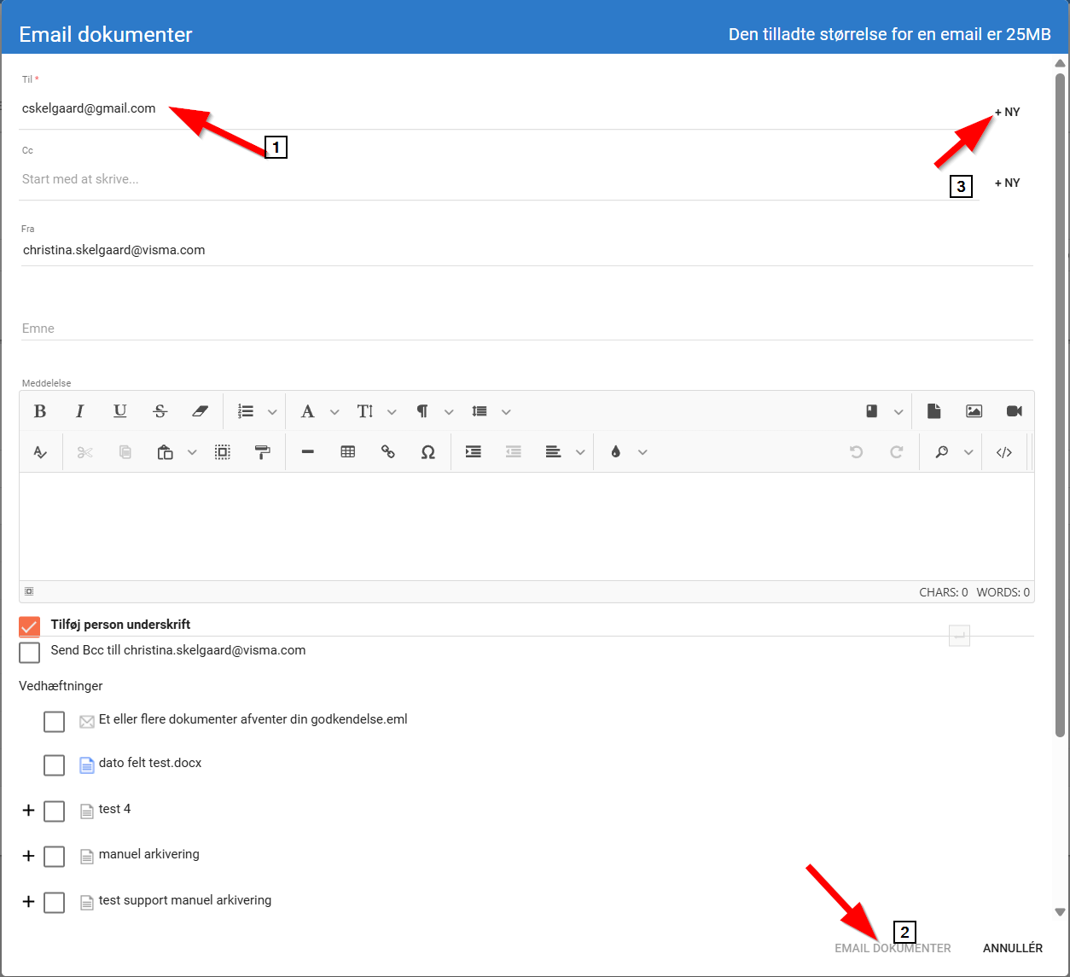Open the paste options dropdown arrow
The height and width of the screenshot is (977, 1070).
pyautogui.click(x=192, y=453)
